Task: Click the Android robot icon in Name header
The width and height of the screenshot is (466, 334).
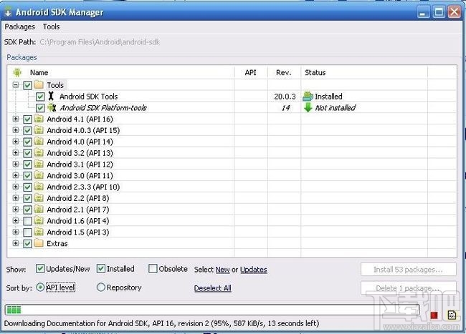Action: (17, 72)
